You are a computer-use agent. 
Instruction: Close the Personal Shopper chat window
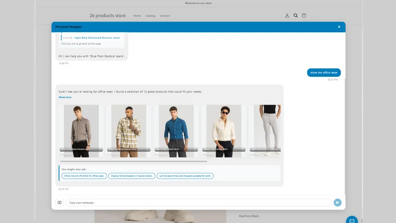point(339,27)
